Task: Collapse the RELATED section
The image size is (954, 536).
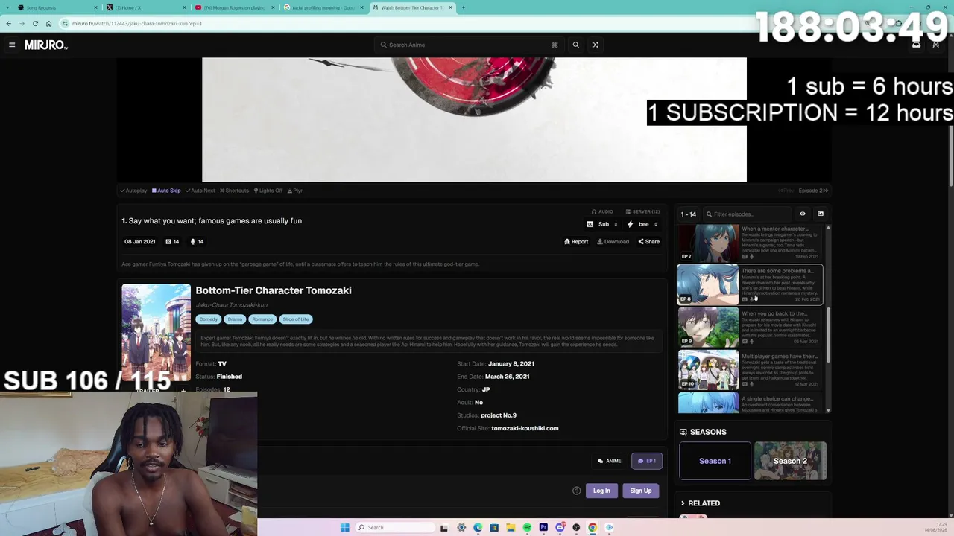Action: coord(699,503)
